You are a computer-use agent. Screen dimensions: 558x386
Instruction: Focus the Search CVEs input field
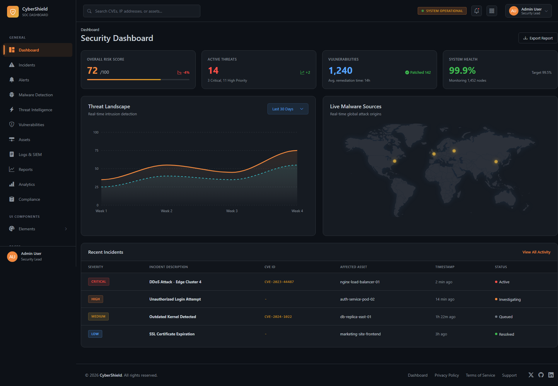142,11
